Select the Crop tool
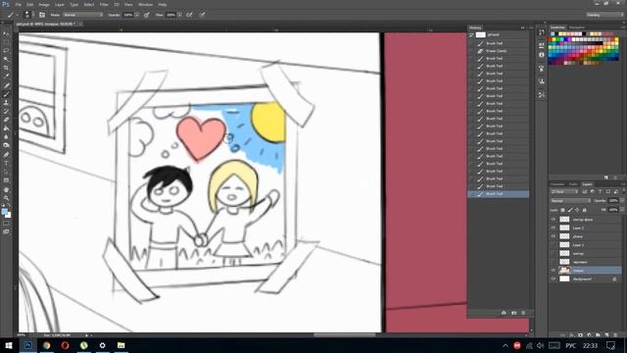This screenshot has height=353, width=627. click(6, 68)
